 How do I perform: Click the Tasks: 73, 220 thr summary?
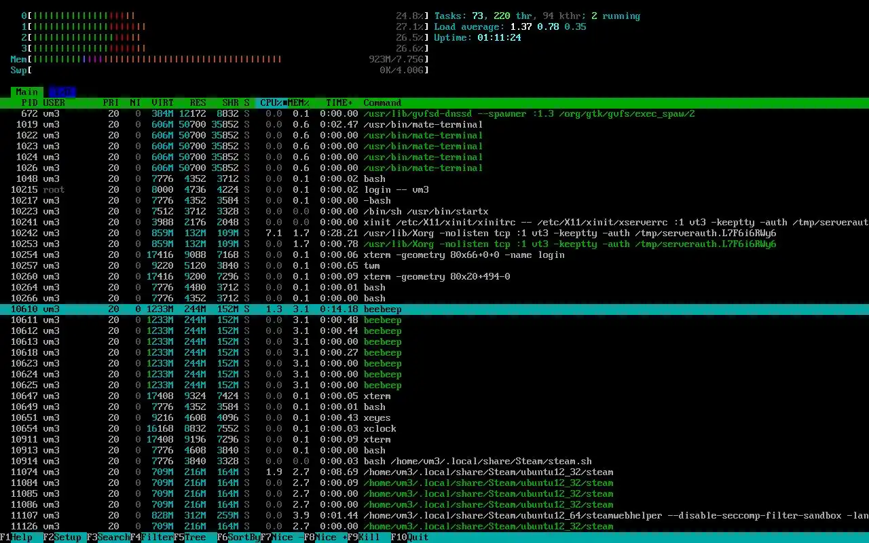coord(537,16)
